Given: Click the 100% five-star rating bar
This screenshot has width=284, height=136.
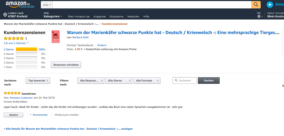Looking at the screenshot, I should point(26,49).
